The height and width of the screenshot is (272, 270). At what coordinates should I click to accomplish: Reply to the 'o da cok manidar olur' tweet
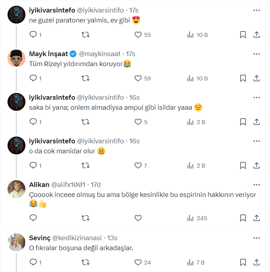(x=33, y=165)
